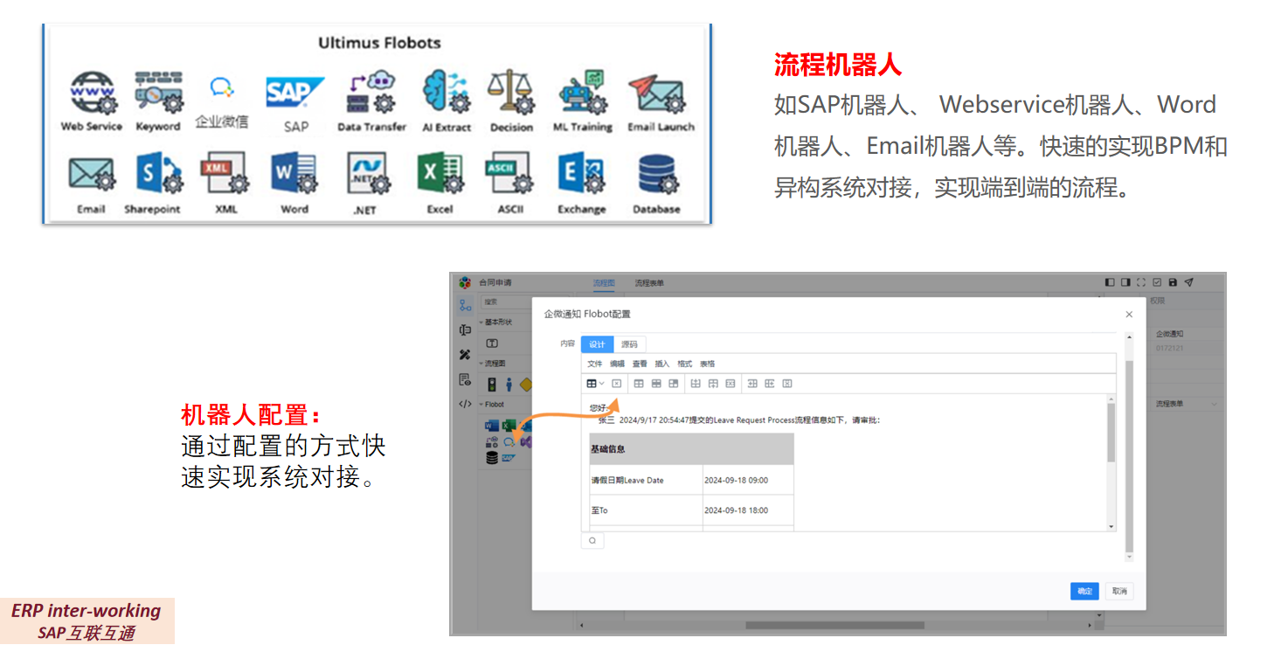The image size is (1281, 645).
Task: Select the Keyword Flobot icon
Action: [158, 91]
